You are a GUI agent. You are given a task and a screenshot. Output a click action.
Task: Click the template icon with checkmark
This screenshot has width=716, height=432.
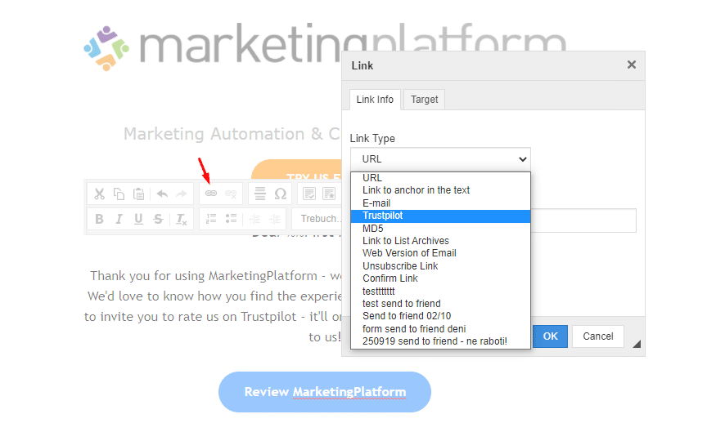click(x=309, y=194)
